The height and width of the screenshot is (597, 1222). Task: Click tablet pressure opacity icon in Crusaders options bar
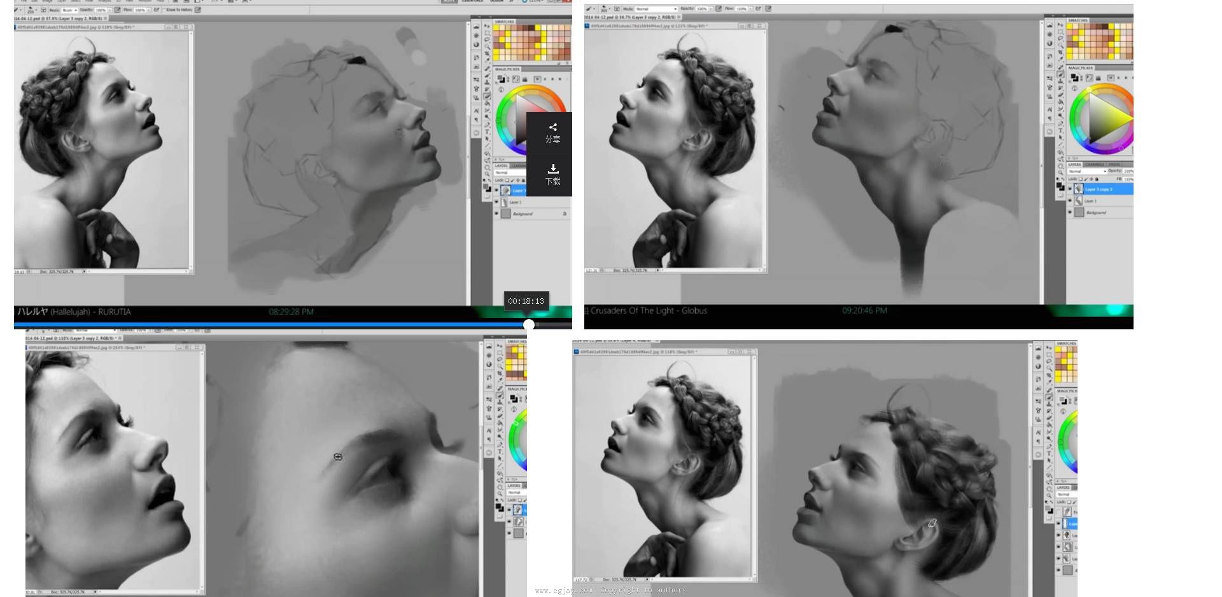pyautogui.click(x=719, y=9)
